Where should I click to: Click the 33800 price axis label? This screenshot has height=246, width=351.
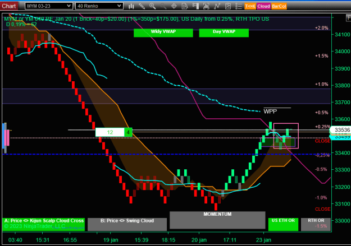pos(342,85)
